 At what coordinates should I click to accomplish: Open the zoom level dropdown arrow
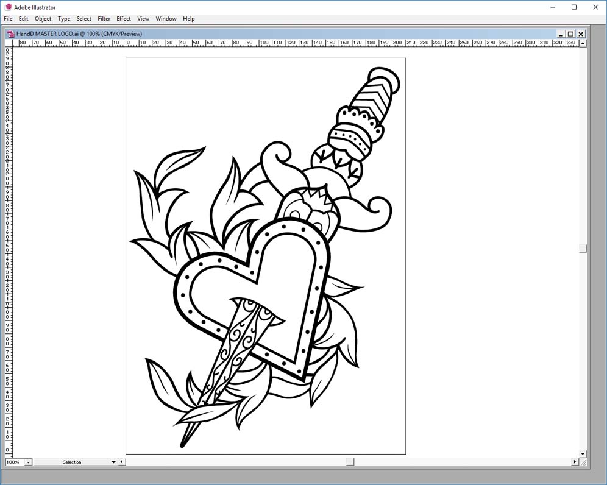click(28, 462)
